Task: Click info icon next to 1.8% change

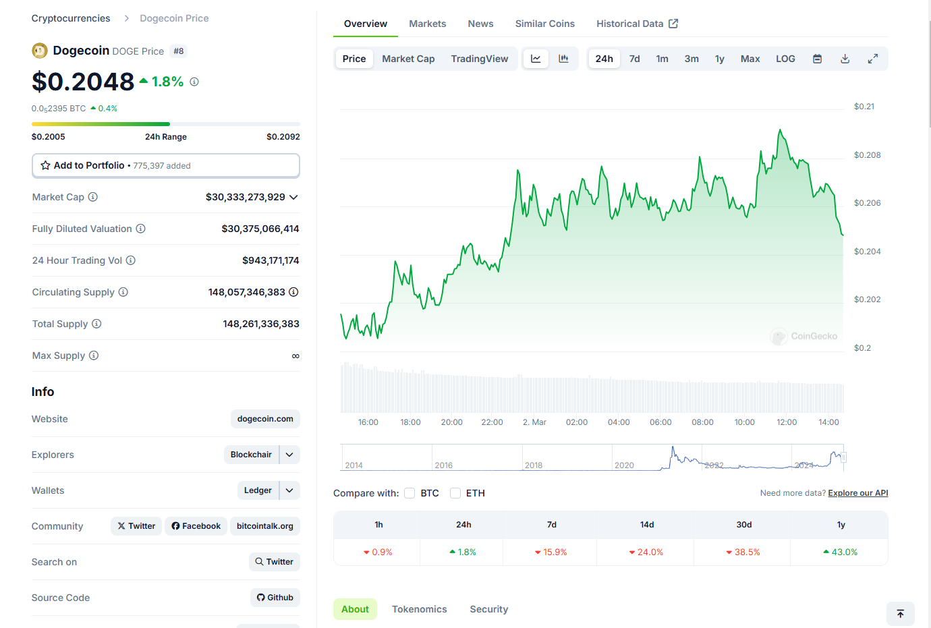Action: pos(194,82)
